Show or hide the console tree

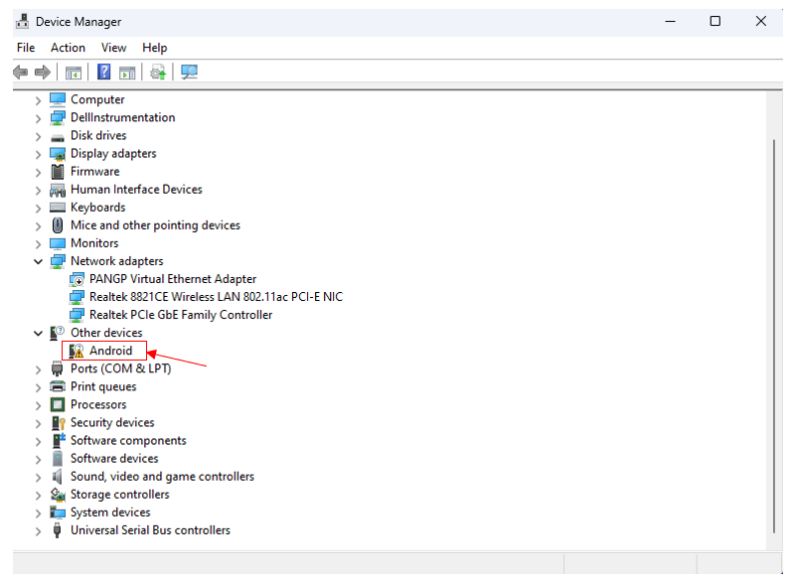(74, 73)
